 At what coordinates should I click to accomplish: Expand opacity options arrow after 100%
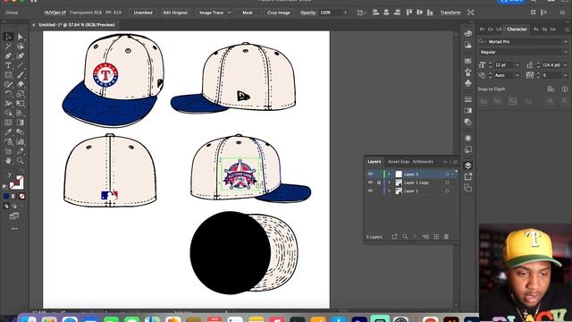(x=345, y=13)
